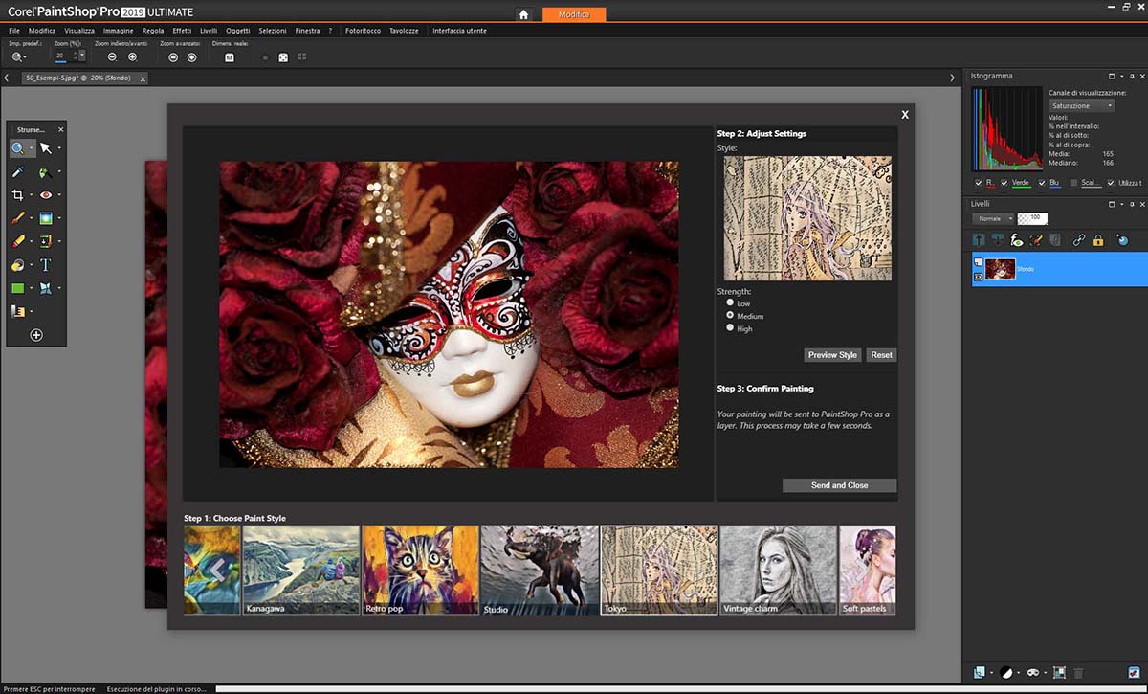
Task: Click the Send and Close button
Action: point(839,485)
